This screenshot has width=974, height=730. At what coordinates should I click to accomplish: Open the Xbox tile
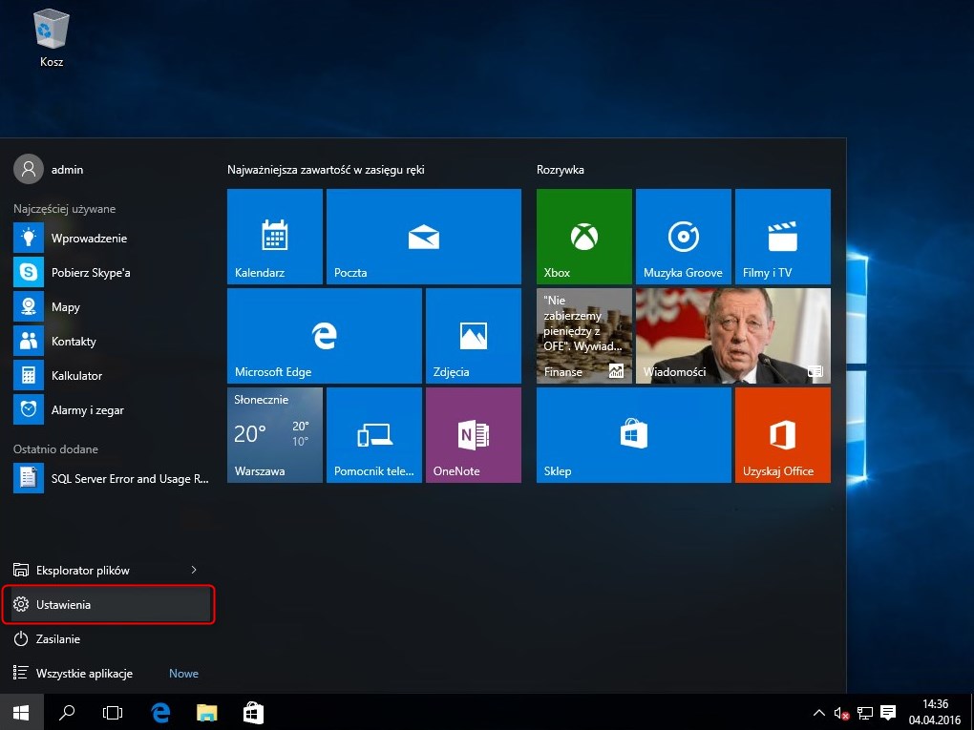(x=583, y=237)
